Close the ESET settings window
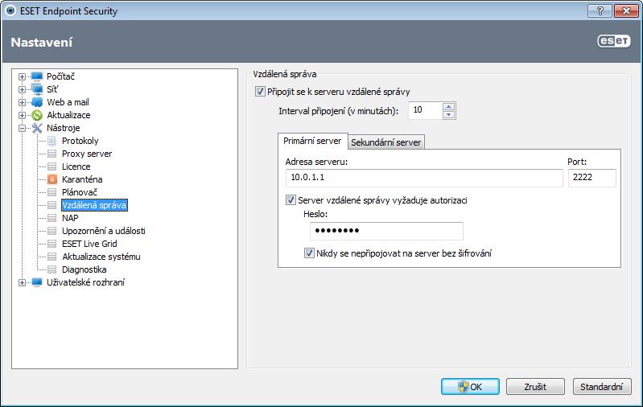 (x=626, y=10)
